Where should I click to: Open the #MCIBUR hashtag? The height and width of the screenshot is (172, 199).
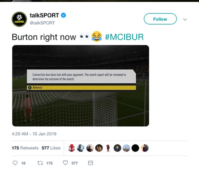[x=124, y=37]
